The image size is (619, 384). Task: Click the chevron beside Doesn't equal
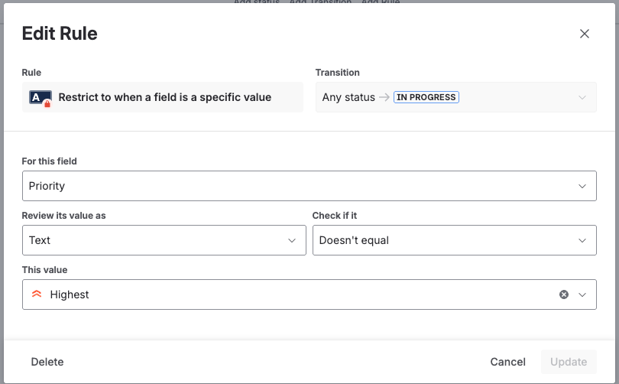pos(582,240)
